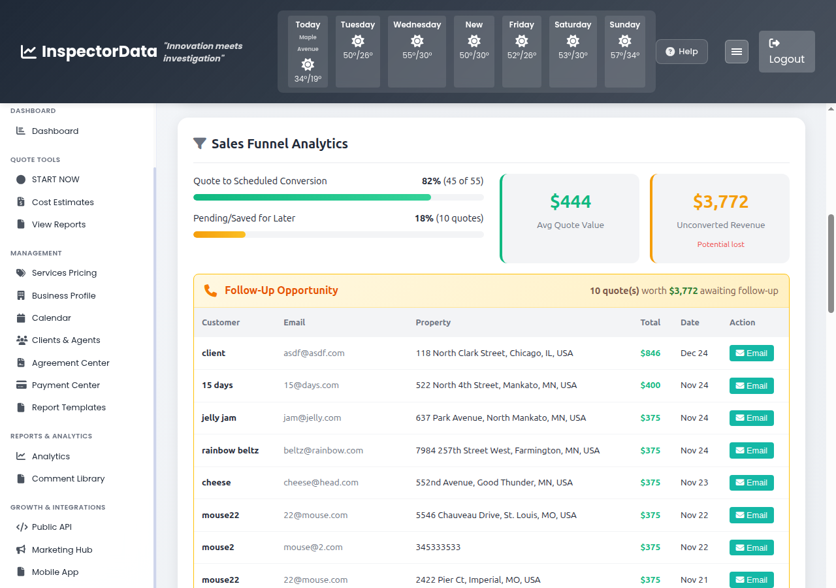
Task: Click the Help question mark icon
Action: coord(670,51)
